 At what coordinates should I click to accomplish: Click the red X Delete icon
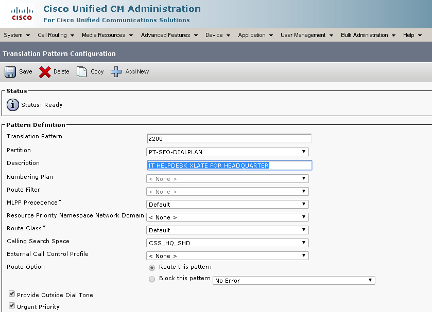[45, 72]
